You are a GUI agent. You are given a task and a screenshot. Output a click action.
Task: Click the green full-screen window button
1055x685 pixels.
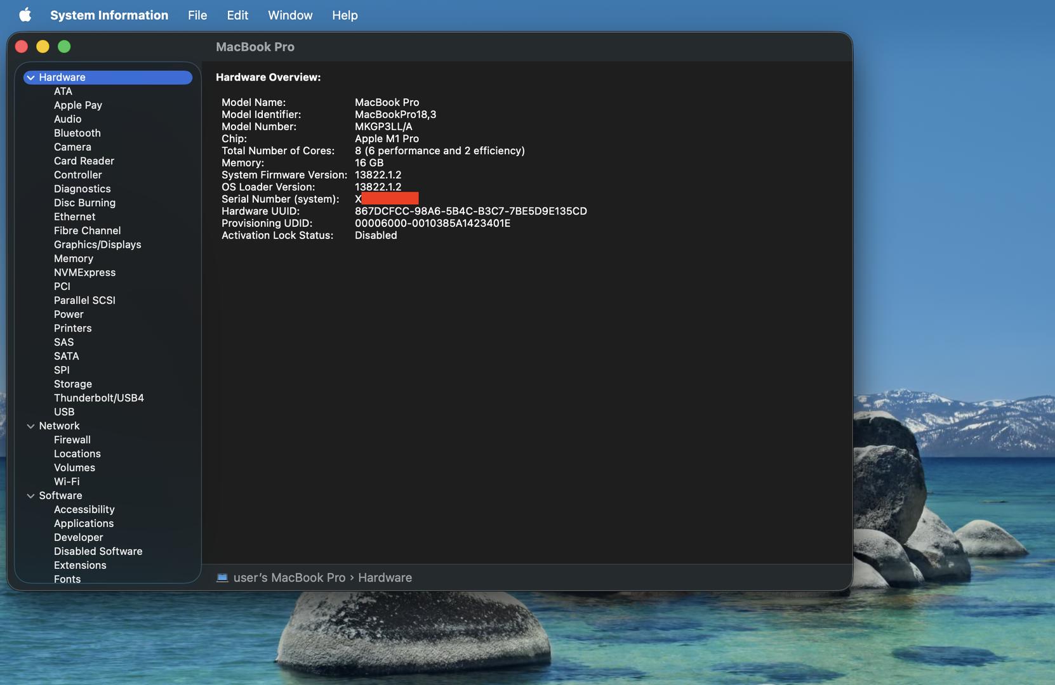pyautogui.click(x=64, y=46)
